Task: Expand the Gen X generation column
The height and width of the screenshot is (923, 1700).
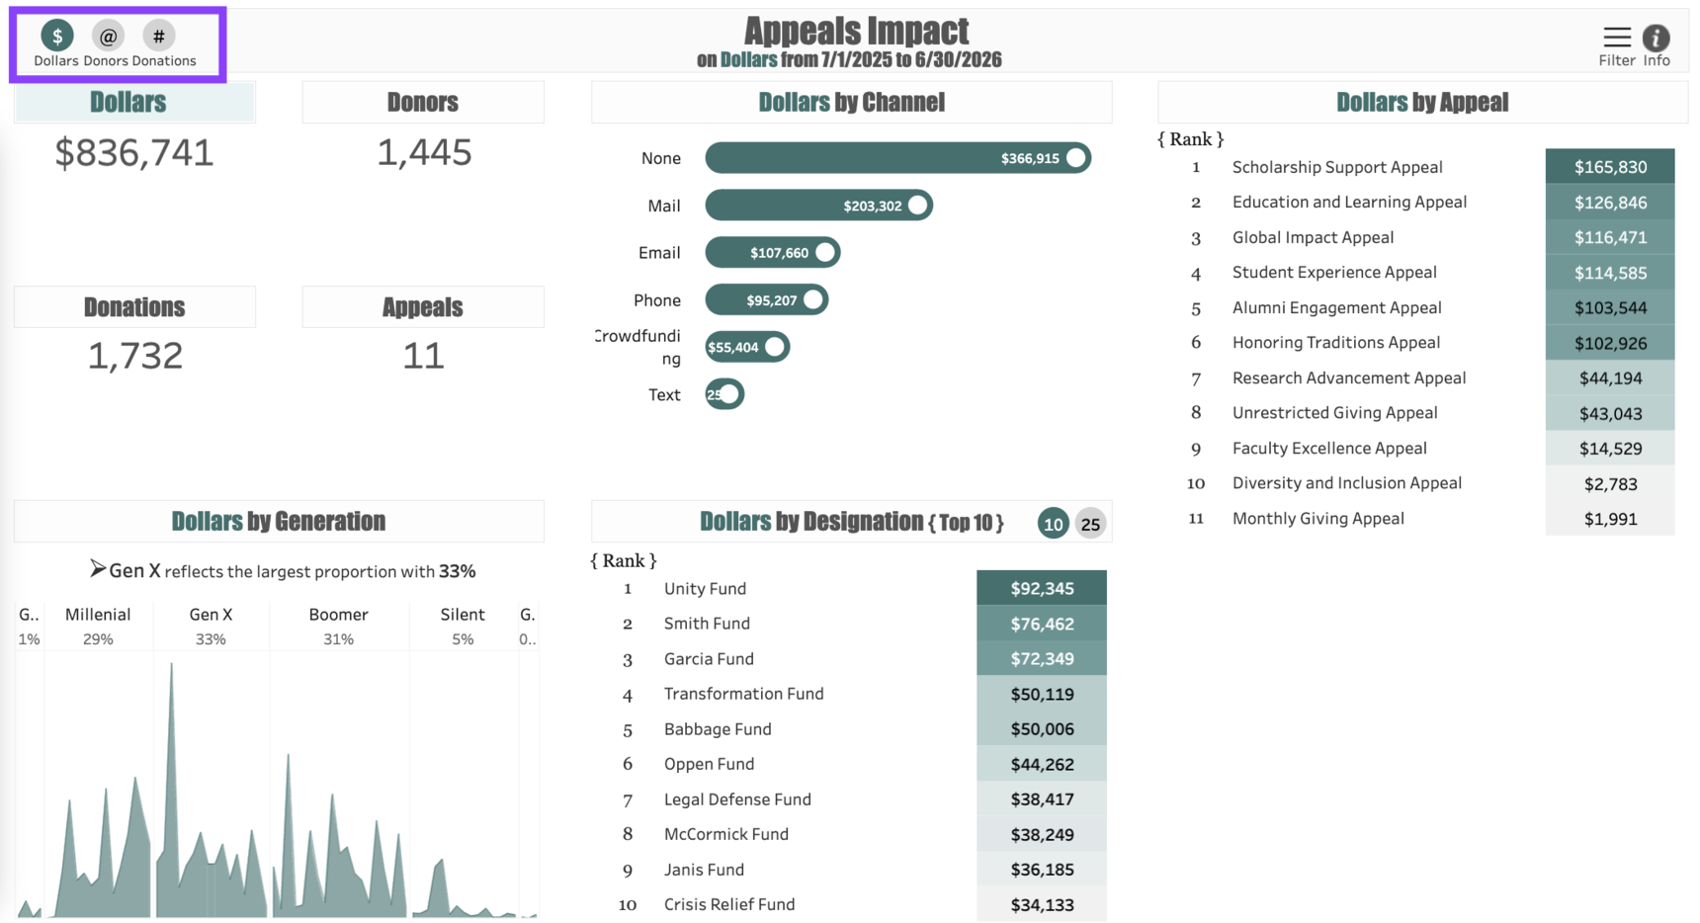Action: click(211, 615)
